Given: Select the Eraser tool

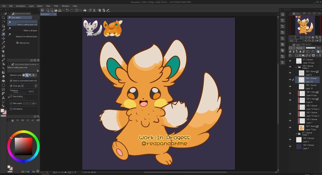Looking at the screenshot, I should point(3,77).
